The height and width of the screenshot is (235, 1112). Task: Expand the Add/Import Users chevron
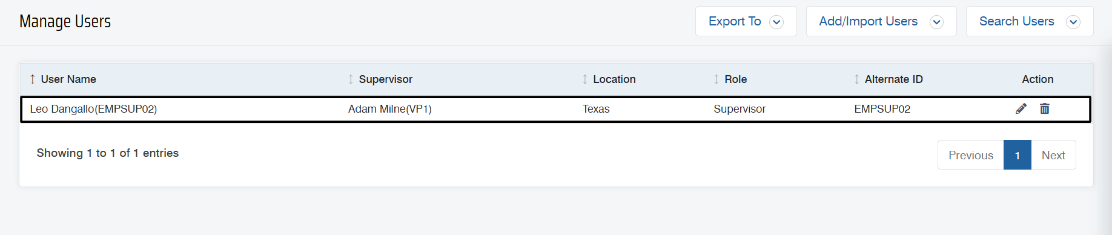click(x=936, y=22)
